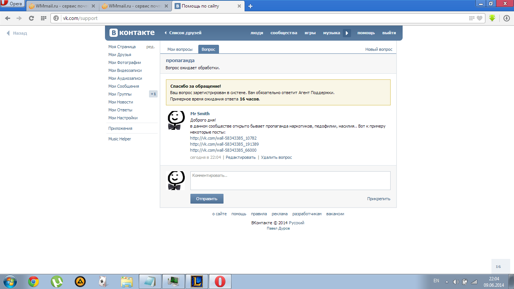514x289 pixels.
Task: Open link wall-58343385_10782
Action: 224,138
